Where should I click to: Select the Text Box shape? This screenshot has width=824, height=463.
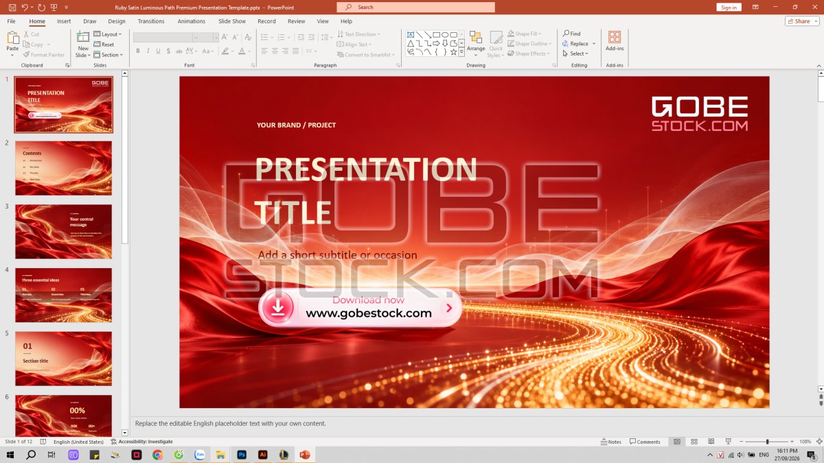tap(411, 34)
